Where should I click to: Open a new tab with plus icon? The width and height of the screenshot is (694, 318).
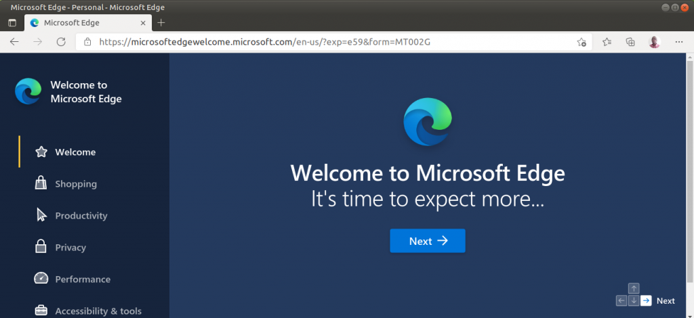coord(161,22)
